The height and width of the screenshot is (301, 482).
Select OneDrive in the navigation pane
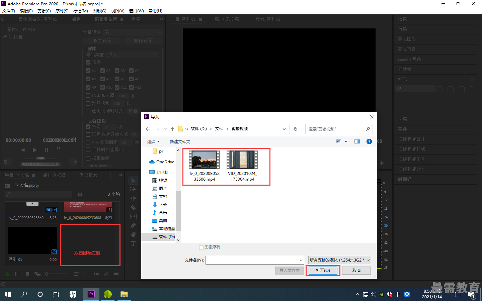click(162, 162)
